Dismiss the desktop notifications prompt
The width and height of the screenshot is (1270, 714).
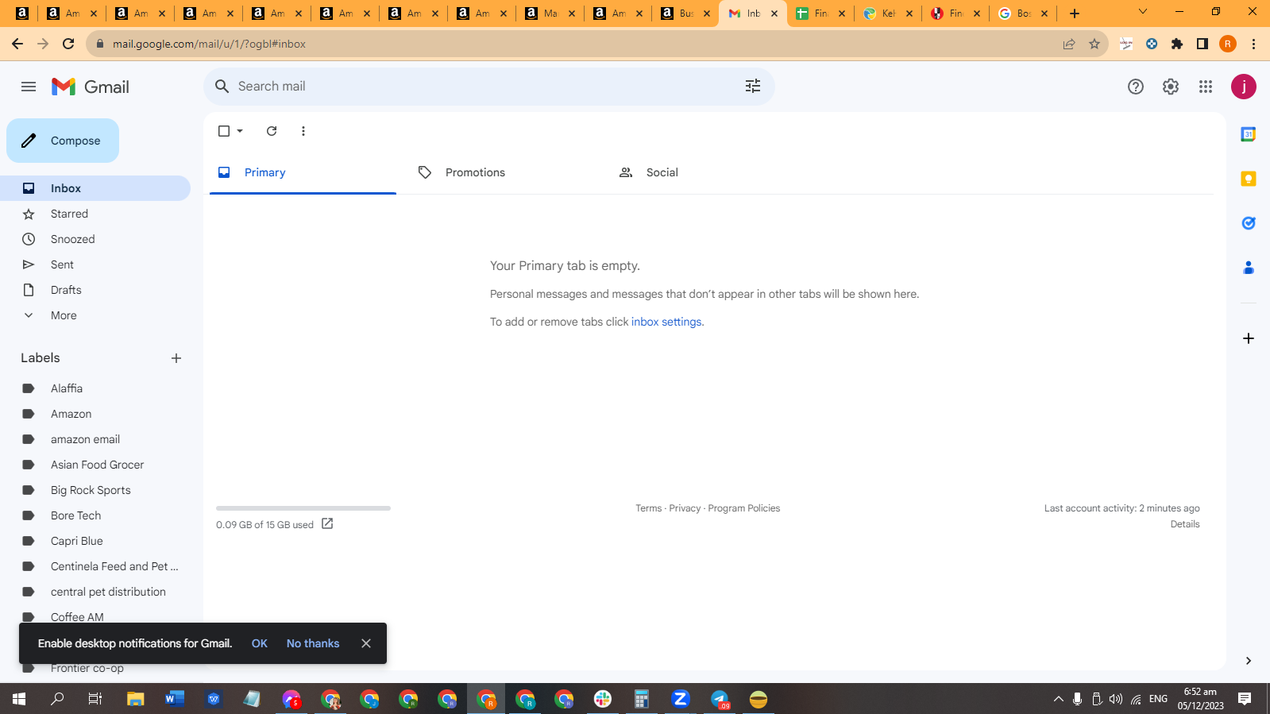[366, 643]
